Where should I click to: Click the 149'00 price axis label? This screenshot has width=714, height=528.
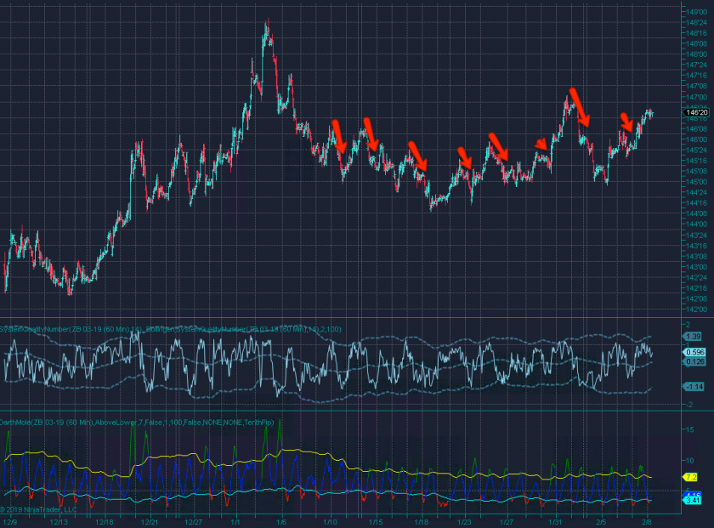coord(695,12)
